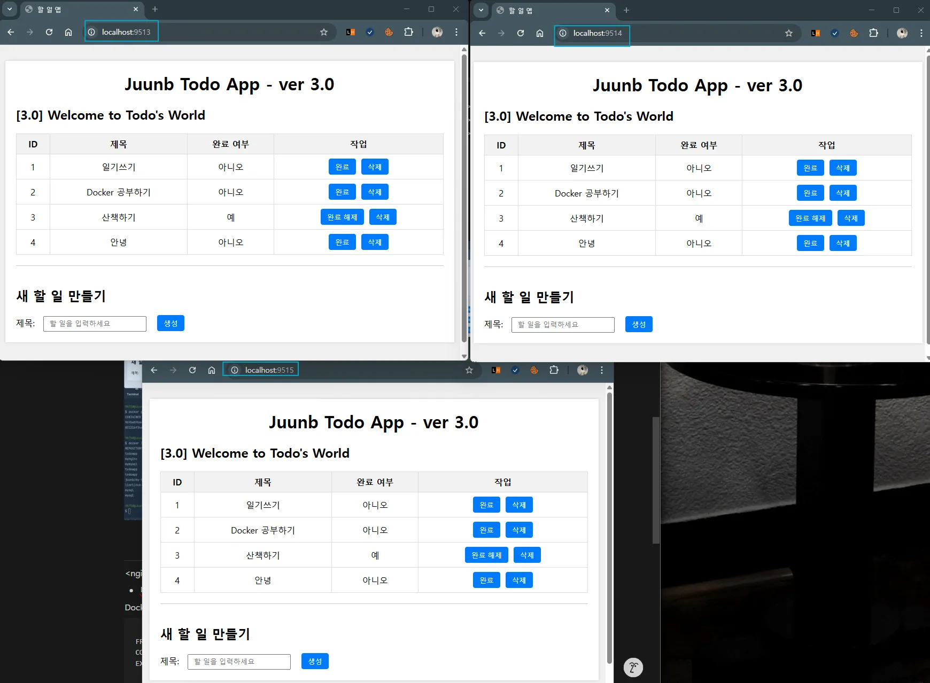Bookmark the localhost:9515 page with star
The image size is (930, 683).
[469, 370]
